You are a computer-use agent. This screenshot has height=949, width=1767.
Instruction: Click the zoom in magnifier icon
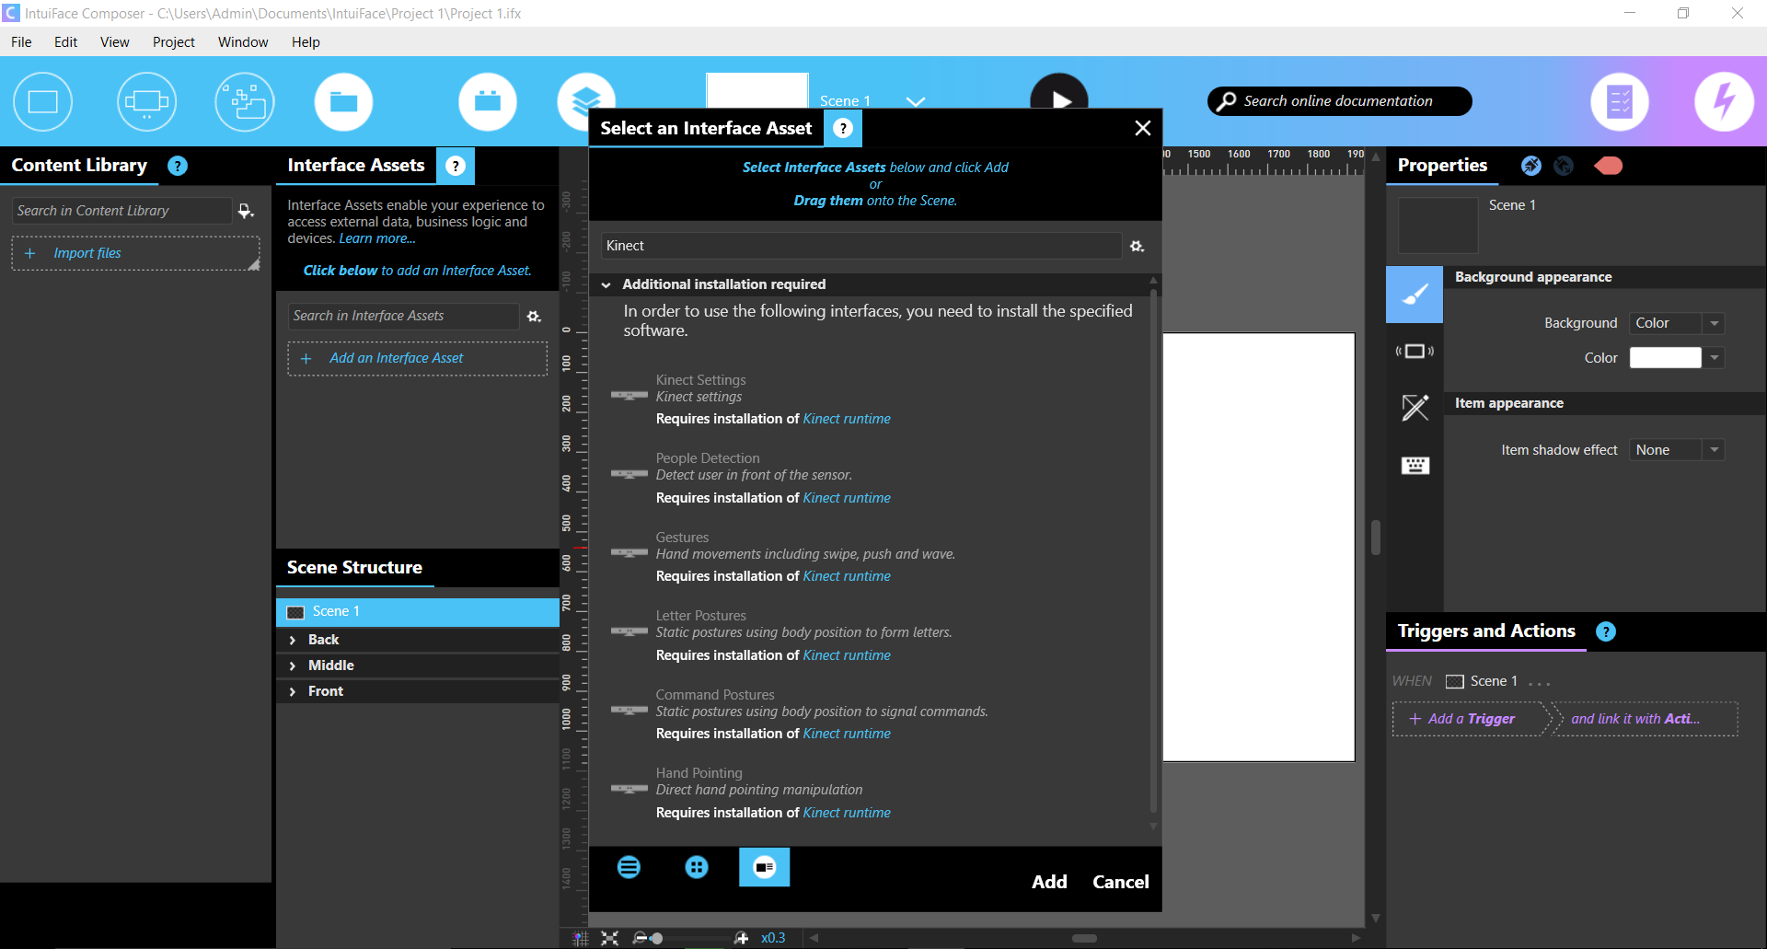click(742, 938)
